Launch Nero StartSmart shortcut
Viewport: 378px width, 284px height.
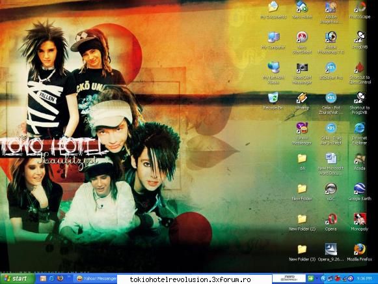[x=302, y=42]
